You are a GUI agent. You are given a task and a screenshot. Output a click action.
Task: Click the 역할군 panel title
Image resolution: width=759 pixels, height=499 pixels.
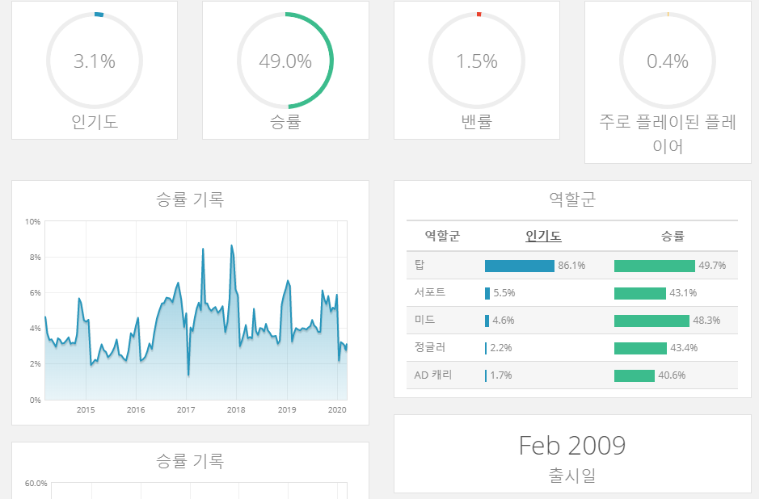click(x=572, y=199)
